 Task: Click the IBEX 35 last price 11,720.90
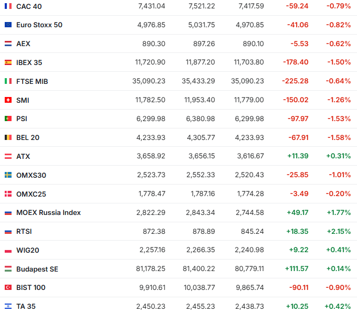(150, 62)
